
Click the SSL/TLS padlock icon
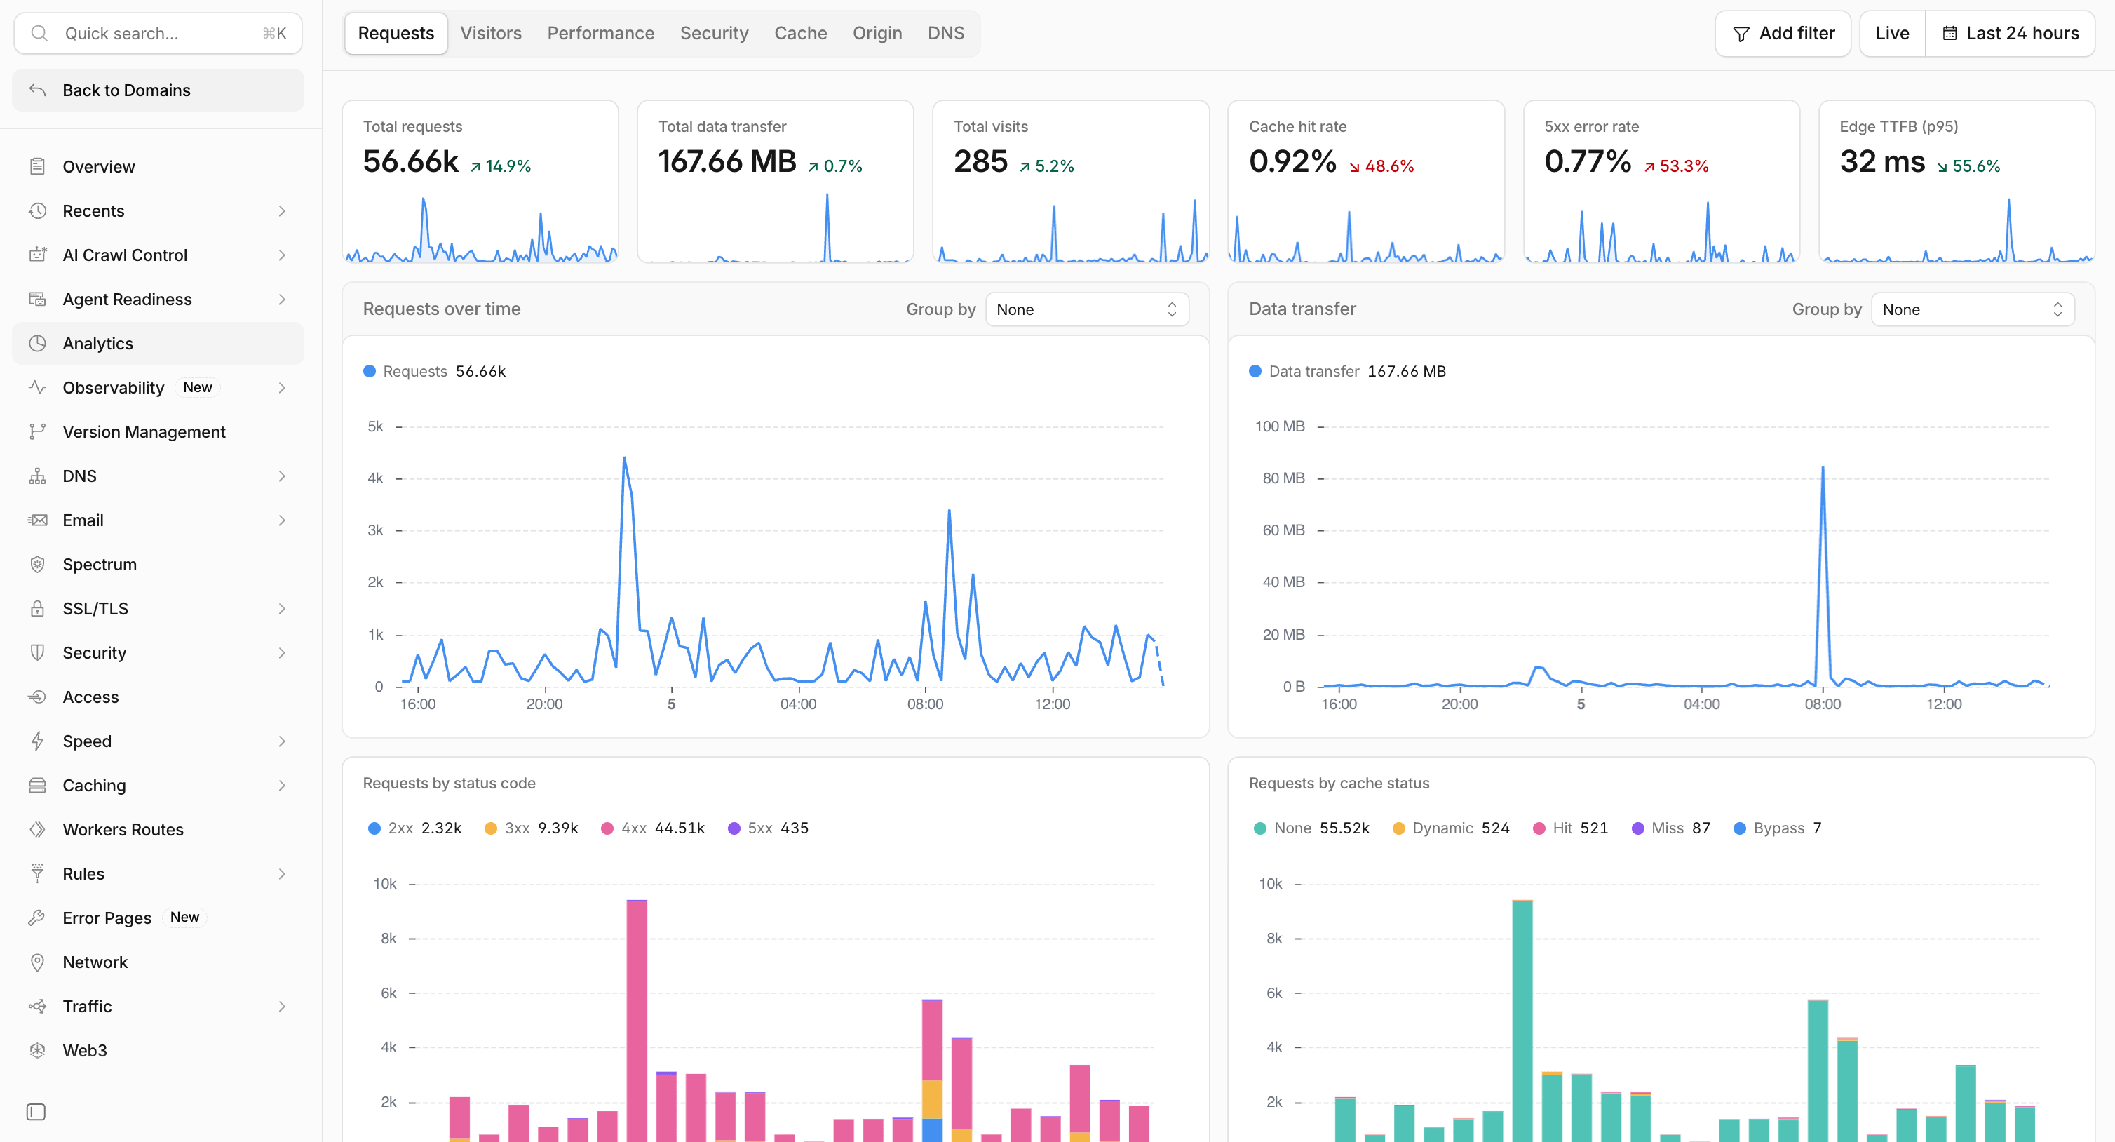37,609
